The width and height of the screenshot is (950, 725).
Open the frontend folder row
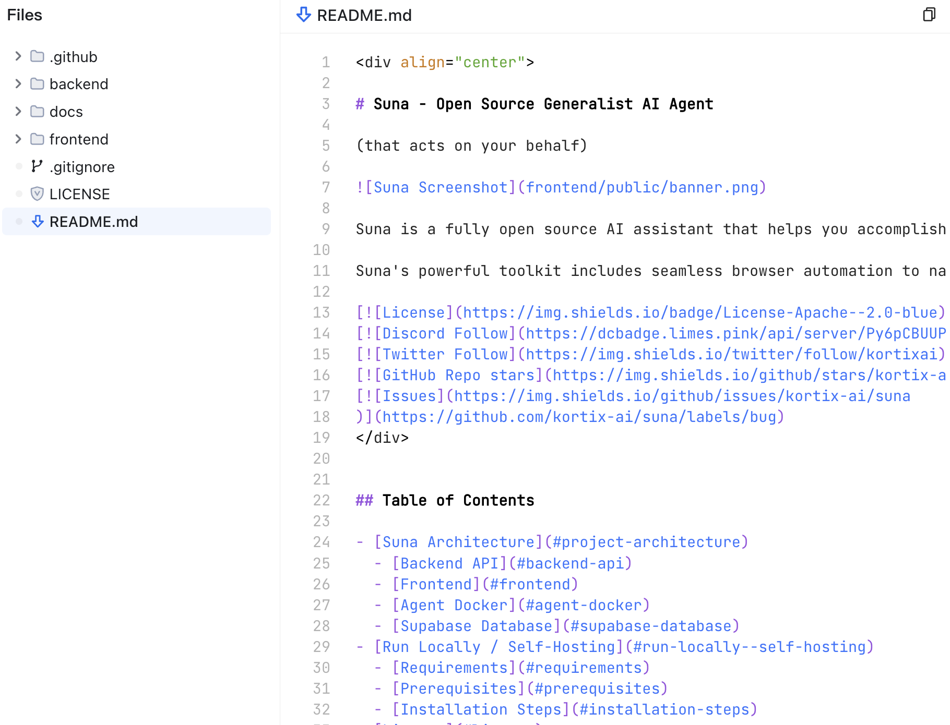(x=137, y=139)
